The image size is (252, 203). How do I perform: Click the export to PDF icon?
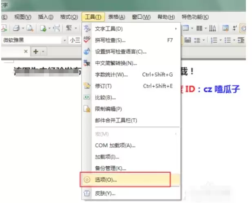tap(4, 28)
